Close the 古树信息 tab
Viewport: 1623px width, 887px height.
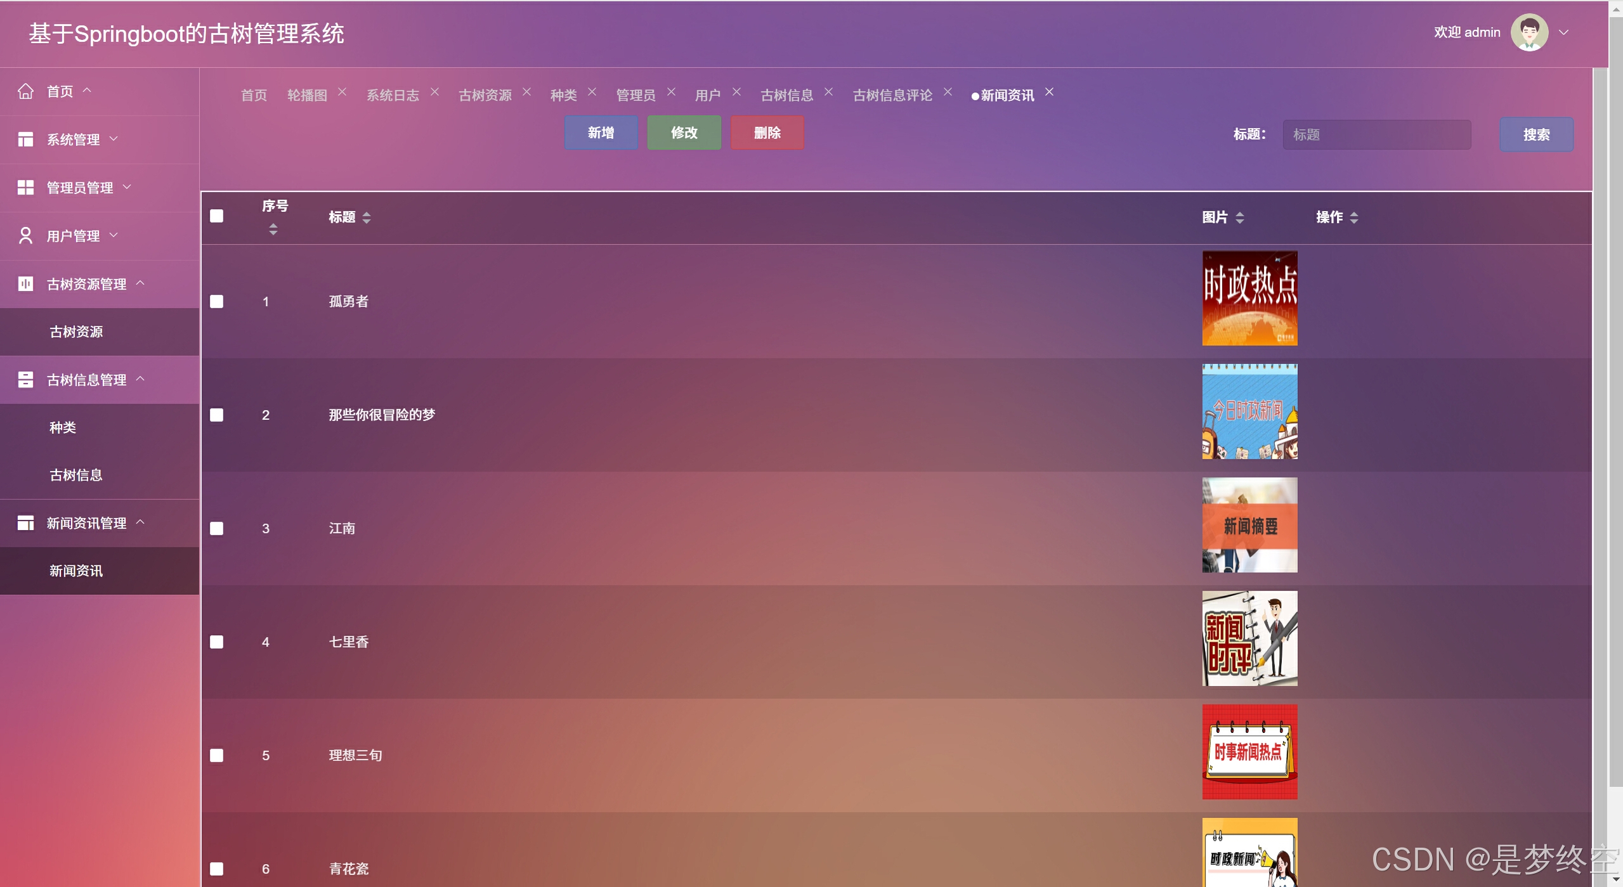pos(828,92)
